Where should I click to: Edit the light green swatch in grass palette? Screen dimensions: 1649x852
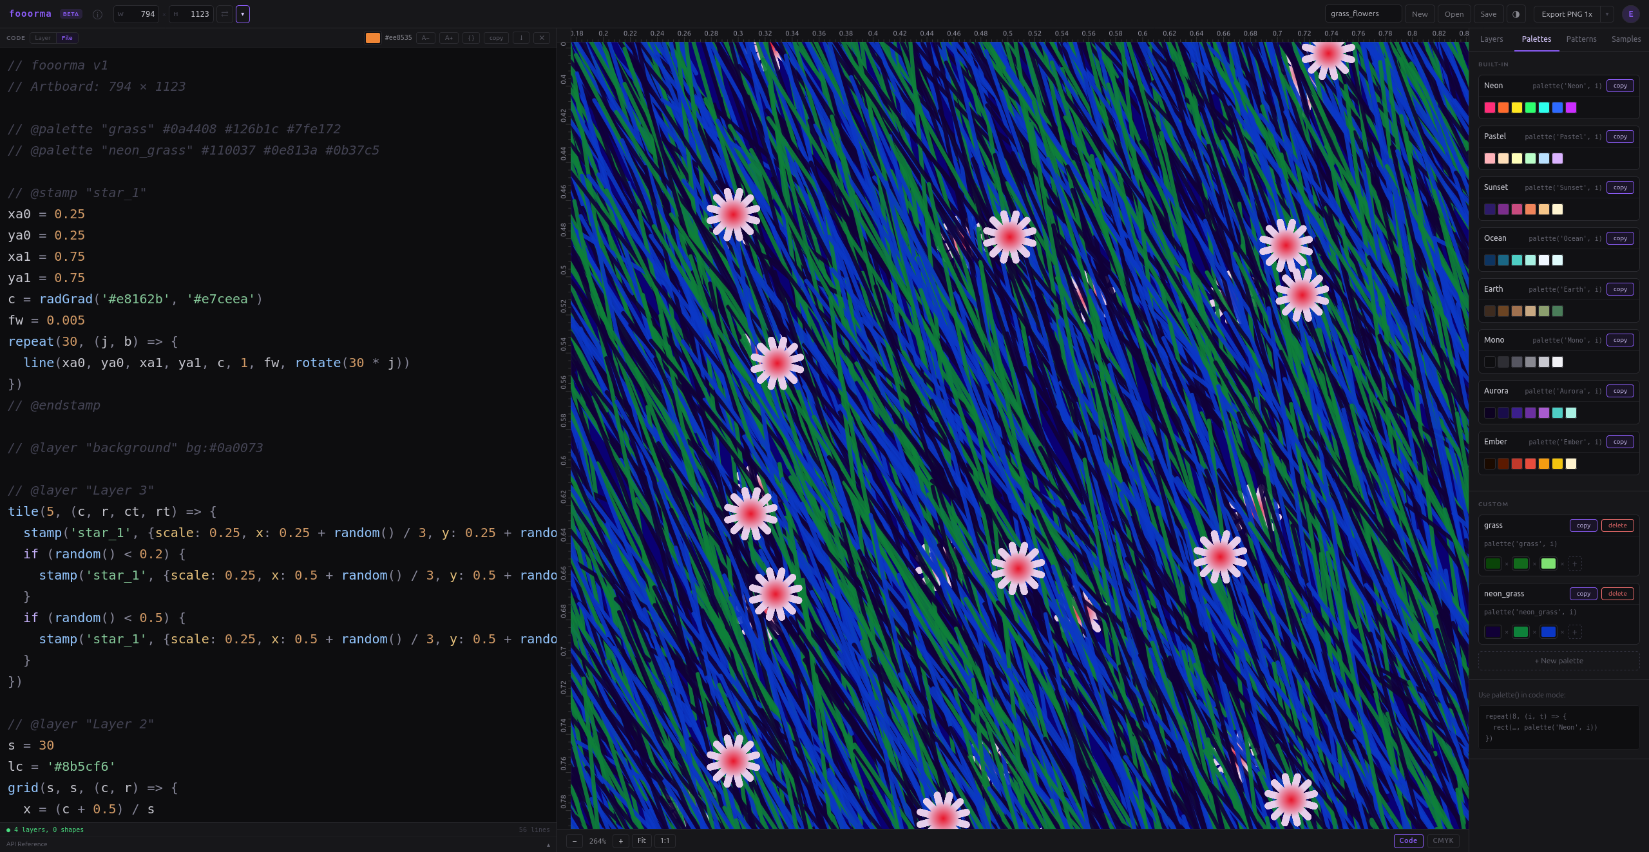coord(1549,563)
